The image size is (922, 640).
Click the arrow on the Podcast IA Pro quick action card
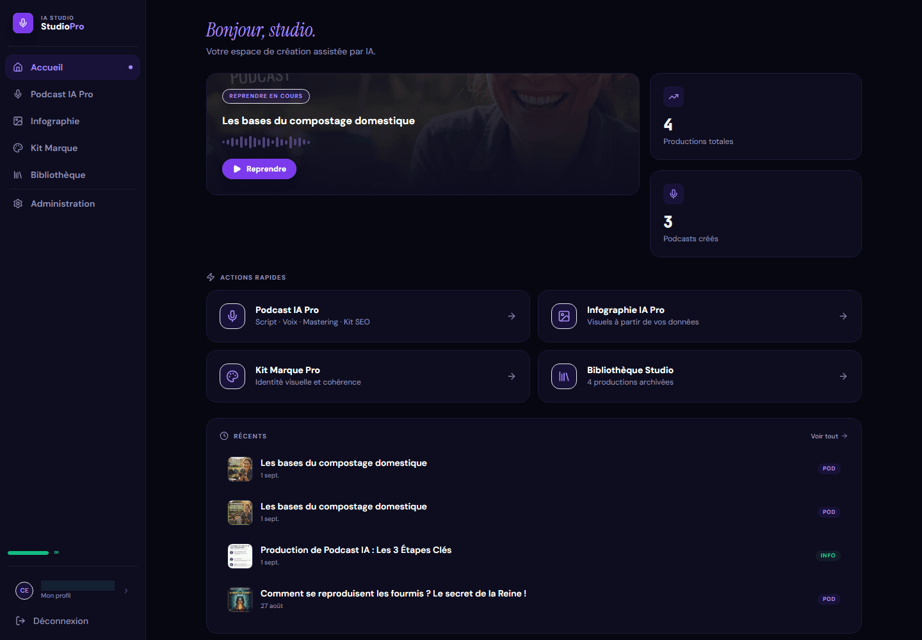[x=512, y=316]
